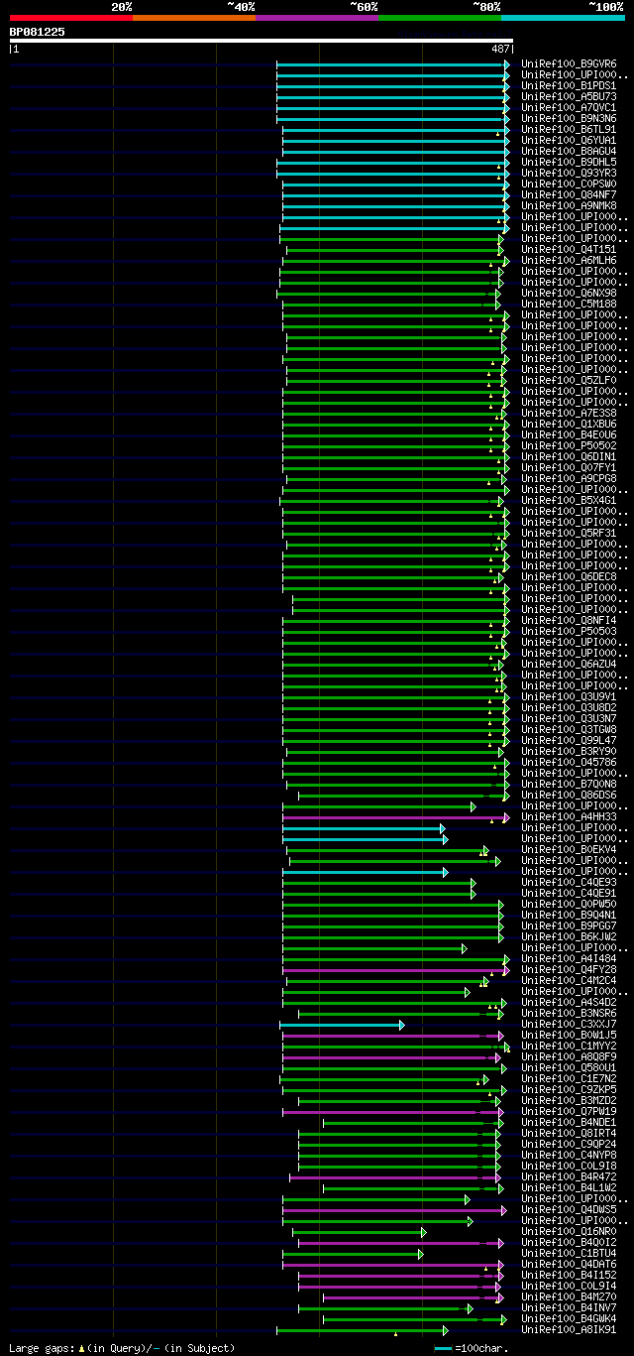Select the UniRef100_A6MLH6 label
Viewport: 634px width, 1356px height.
tap(568, 260)
